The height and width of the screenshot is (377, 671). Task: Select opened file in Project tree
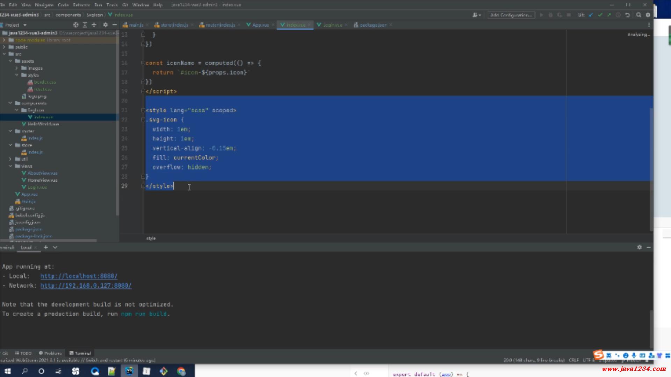coord(75,25)
